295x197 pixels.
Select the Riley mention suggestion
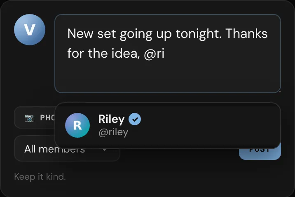coord(168,126)
